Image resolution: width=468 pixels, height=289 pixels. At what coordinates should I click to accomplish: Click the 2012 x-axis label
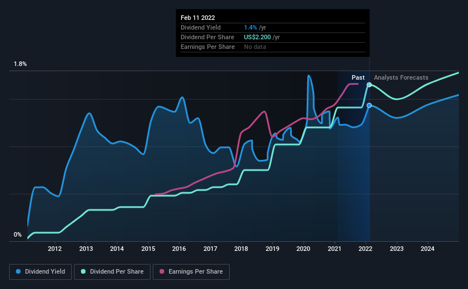55,249
